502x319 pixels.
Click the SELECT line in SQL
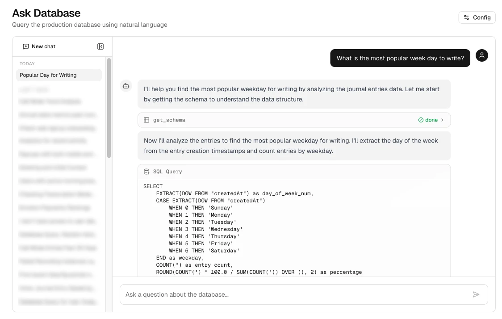[x=153, y=186]
